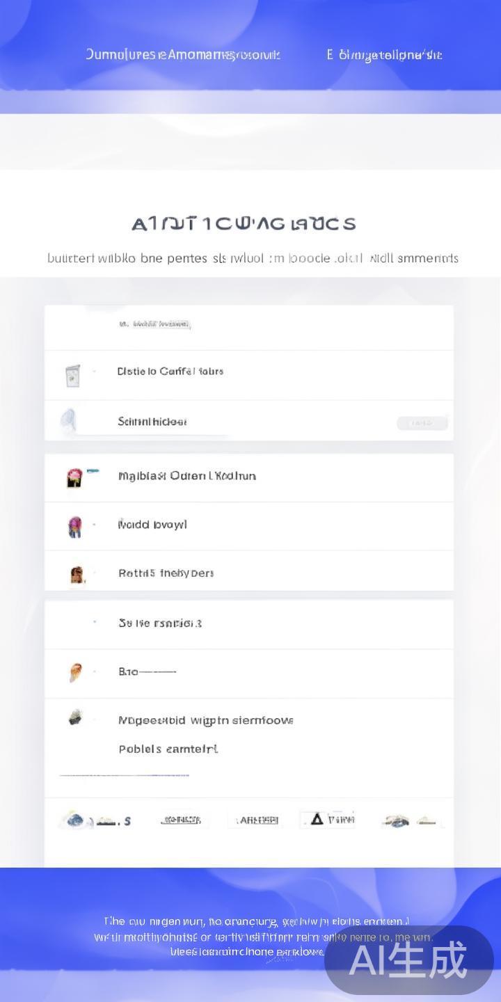Click the orange feather icon beside Bao
The image size is (501, 1002).
pos(75,672)
